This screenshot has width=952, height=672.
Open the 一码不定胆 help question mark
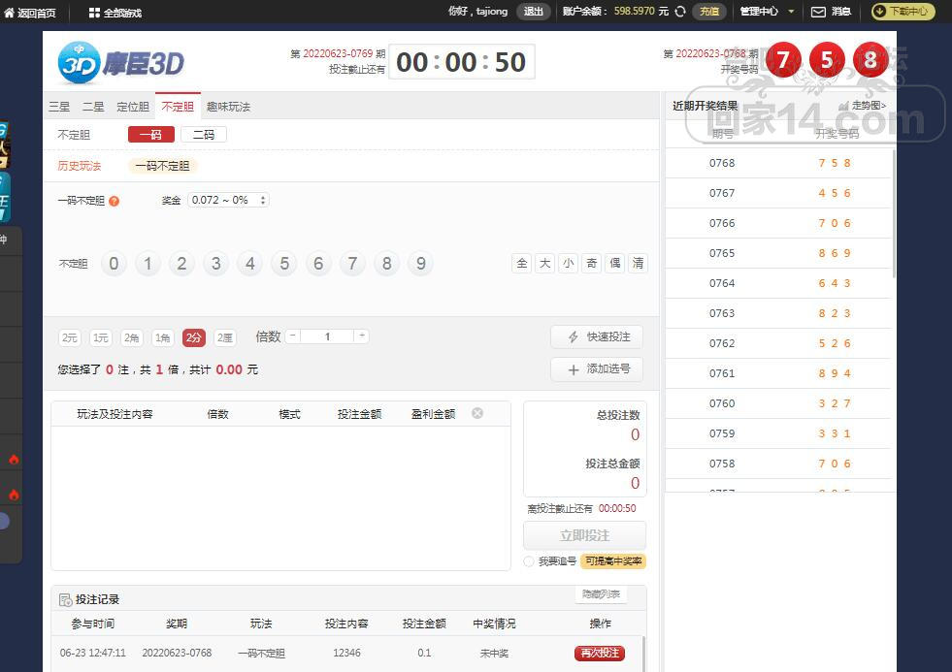[115, 202]
